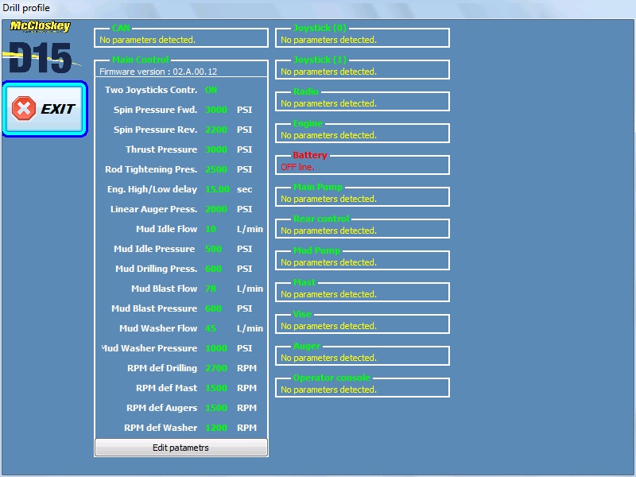Select the Spin Pressure Rev. 2200 value
The width and height of the screenshot is (636, 477).
point(215,130)
